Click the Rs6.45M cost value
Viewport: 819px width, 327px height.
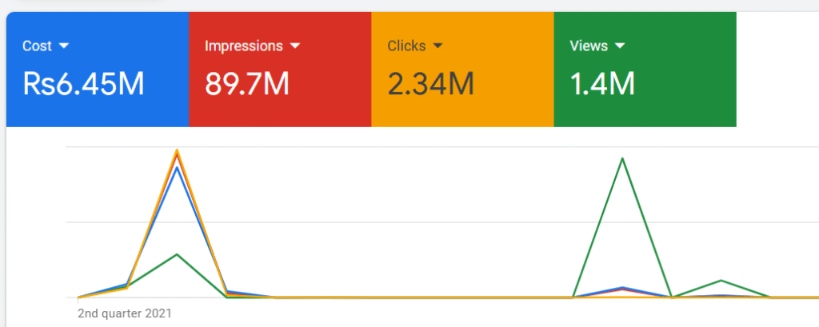[84, 83]
